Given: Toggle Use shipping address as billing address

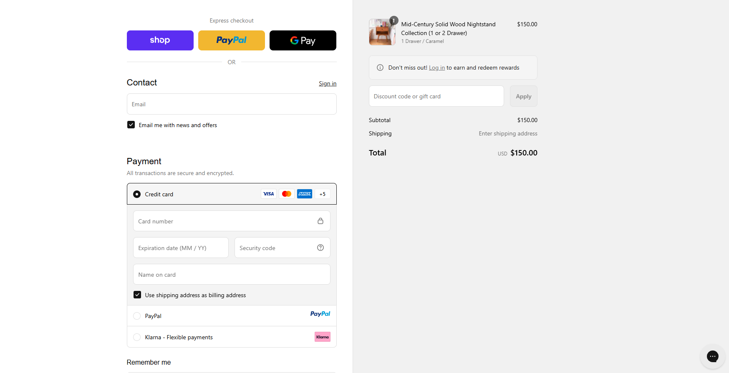Looking at the screenshot, I should 137,295.
